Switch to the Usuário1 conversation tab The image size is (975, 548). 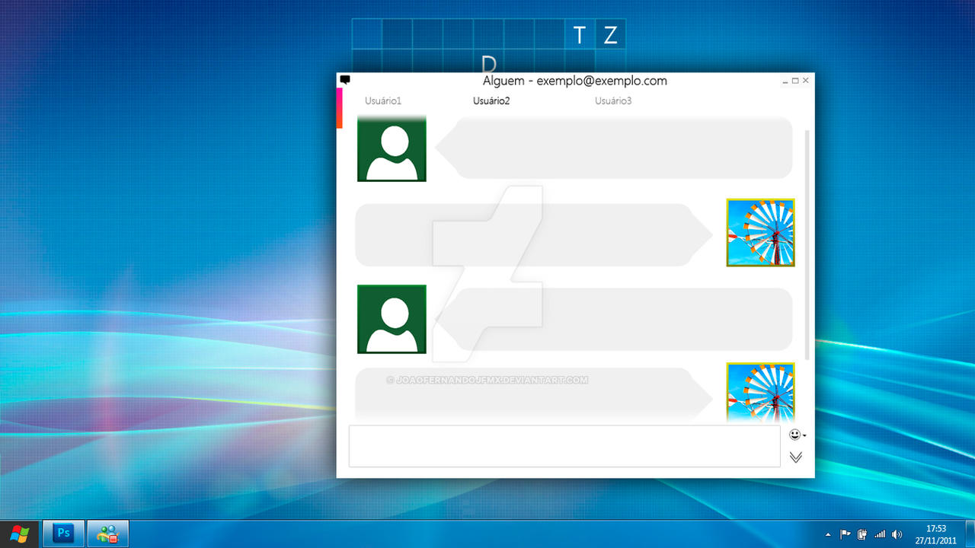pyautogui.click(x=383, y=100)
